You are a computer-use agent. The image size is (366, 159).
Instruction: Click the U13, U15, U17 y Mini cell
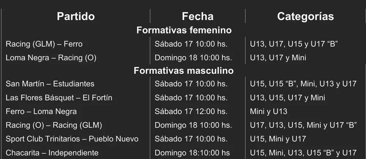click(x=287, y=98)
